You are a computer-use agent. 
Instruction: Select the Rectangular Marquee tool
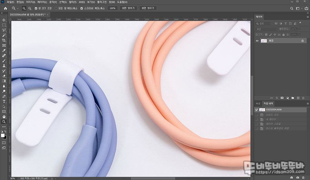4,25
